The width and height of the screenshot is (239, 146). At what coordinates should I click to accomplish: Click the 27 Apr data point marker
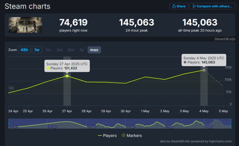(x=67, y=76)
